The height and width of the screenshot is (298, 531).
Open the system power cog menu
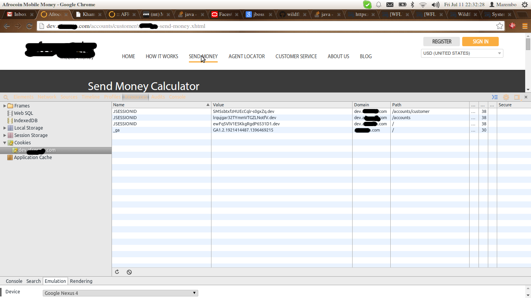525,5
